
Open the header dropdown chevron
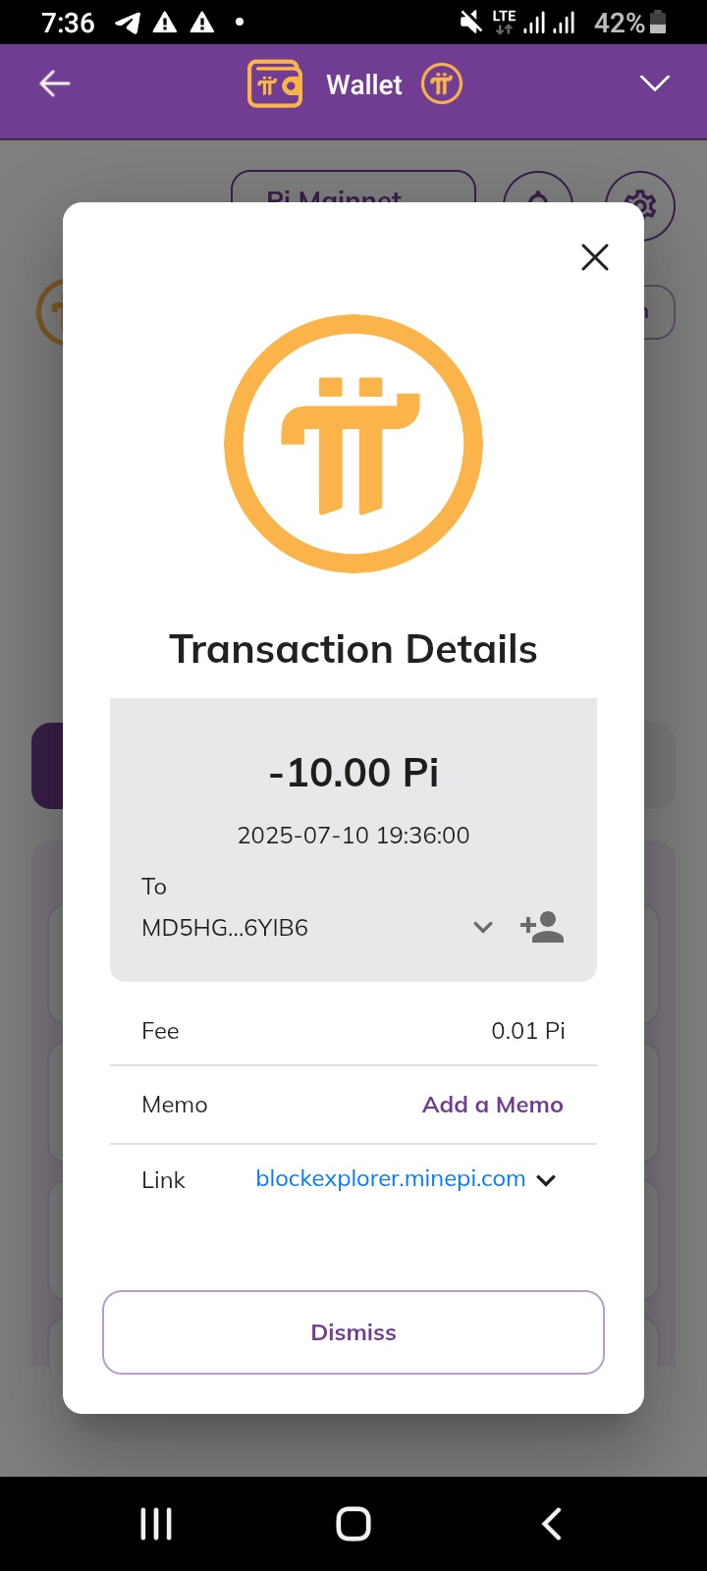click(x=655, y=83)
